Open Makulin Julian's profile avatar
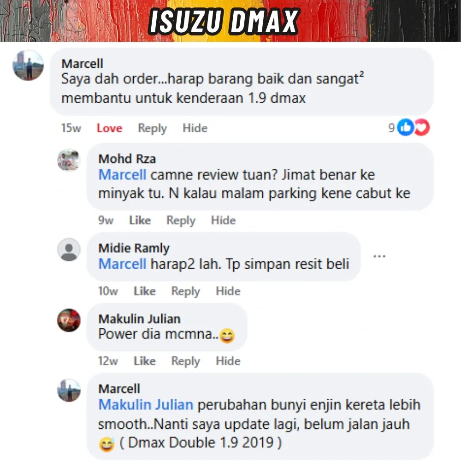Image resolution: width=461 pixels, height=461 pixels. (69, 320)
